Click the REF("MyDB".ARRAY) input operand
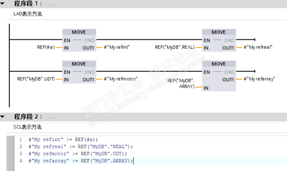 pyautogui.click(x=181, y=83)
